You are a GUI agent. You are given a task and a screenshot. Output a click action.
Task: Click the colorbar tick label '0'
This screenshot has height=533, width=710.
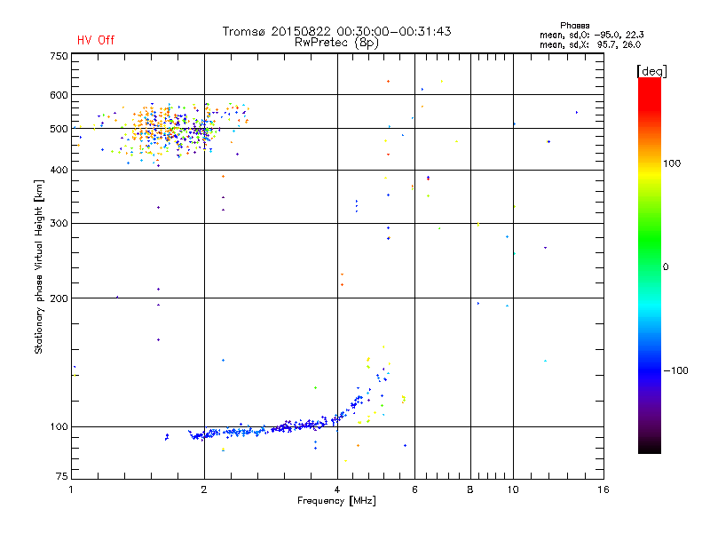coord(666,267)
